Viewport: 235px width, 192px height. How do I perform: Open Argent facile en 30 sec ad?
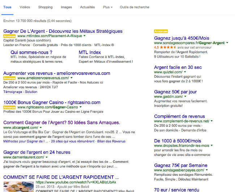click(178, 67)
